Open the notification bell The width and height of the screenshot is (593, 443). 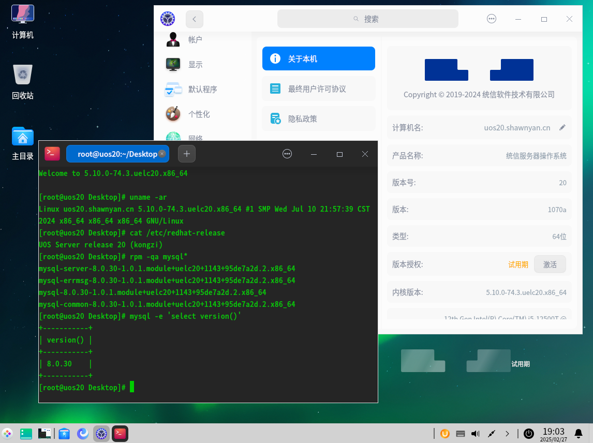point(578,434)
